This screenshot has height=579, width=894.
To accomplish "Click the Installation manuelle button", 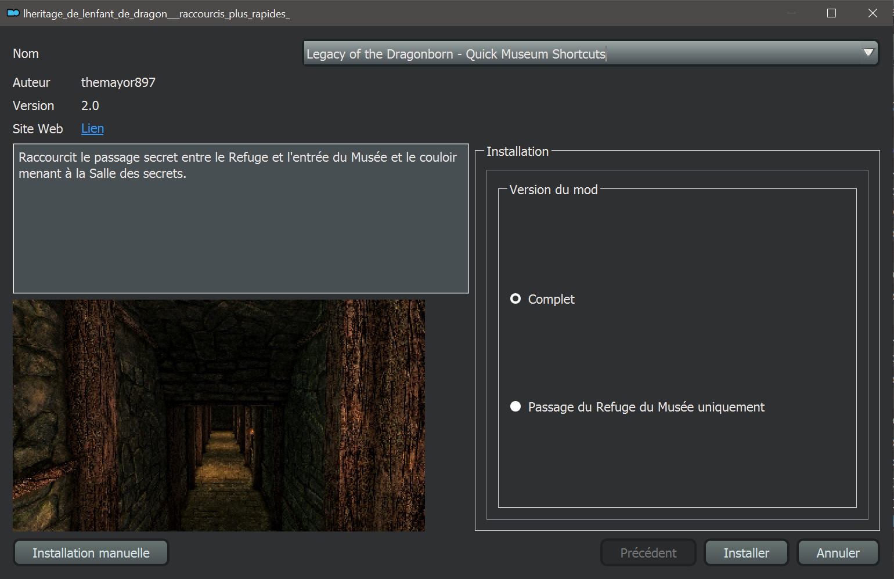I will pyautogui.click(x=91, y=553).
